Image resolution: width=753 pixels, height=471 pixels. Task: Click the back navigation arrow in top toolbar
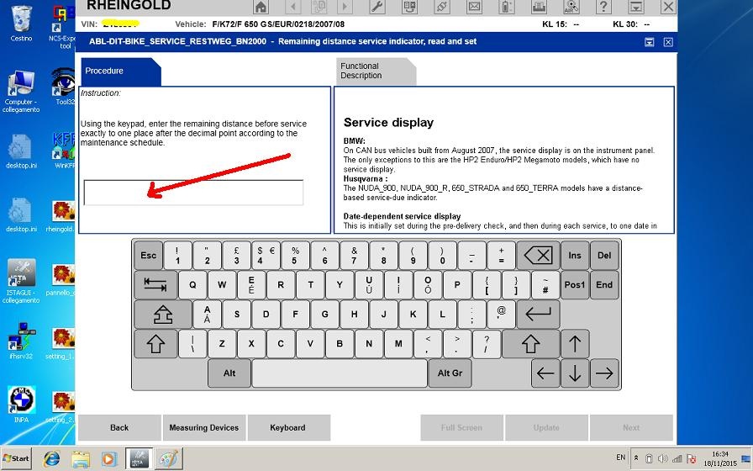pos(292,7)
